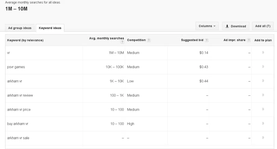The image size is (277, 149).
Task: Sort by Suggested bid column header
Action: click(x=192, y=40)
